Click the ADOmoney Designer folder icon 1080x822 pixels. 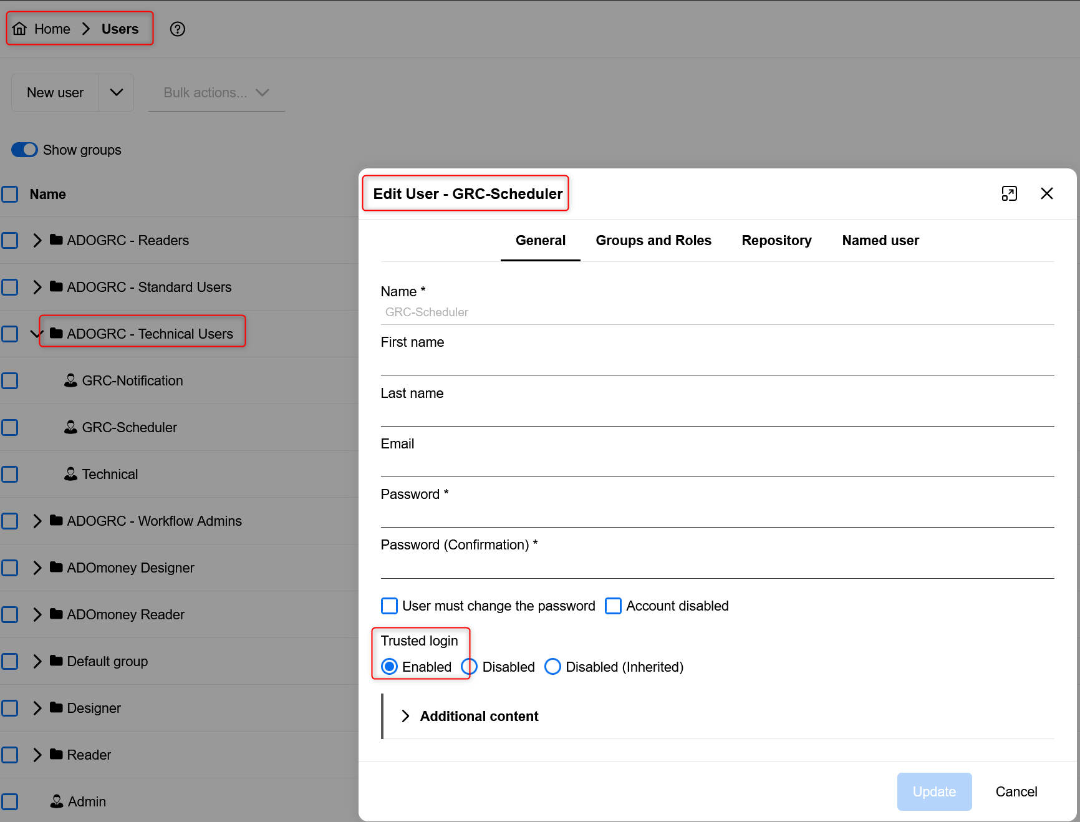56,567
